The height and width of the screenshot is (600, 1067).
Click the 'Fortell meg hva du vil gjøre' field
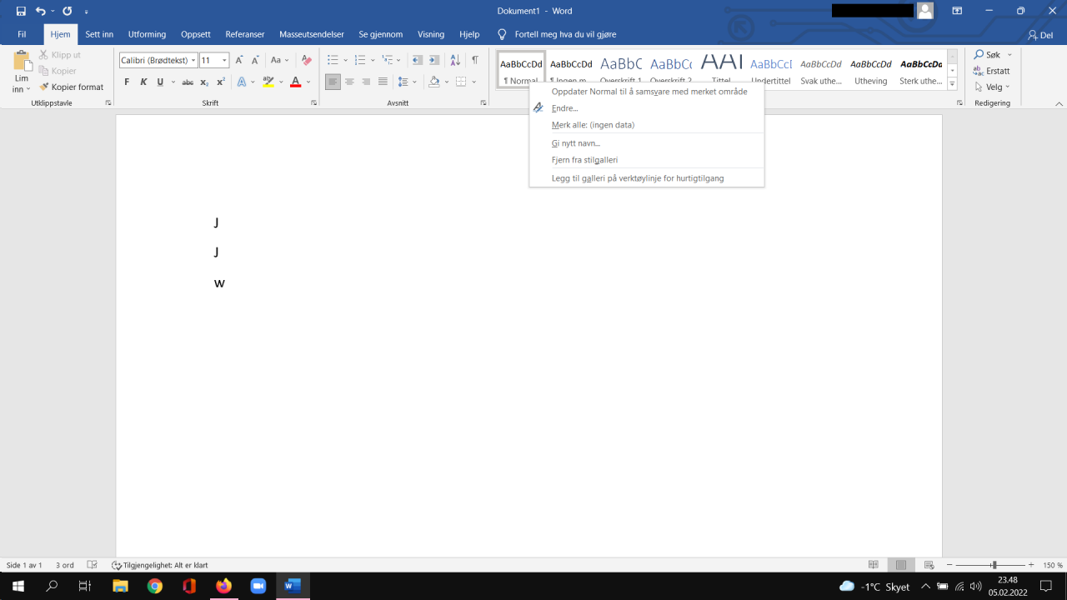pos(565,34)
